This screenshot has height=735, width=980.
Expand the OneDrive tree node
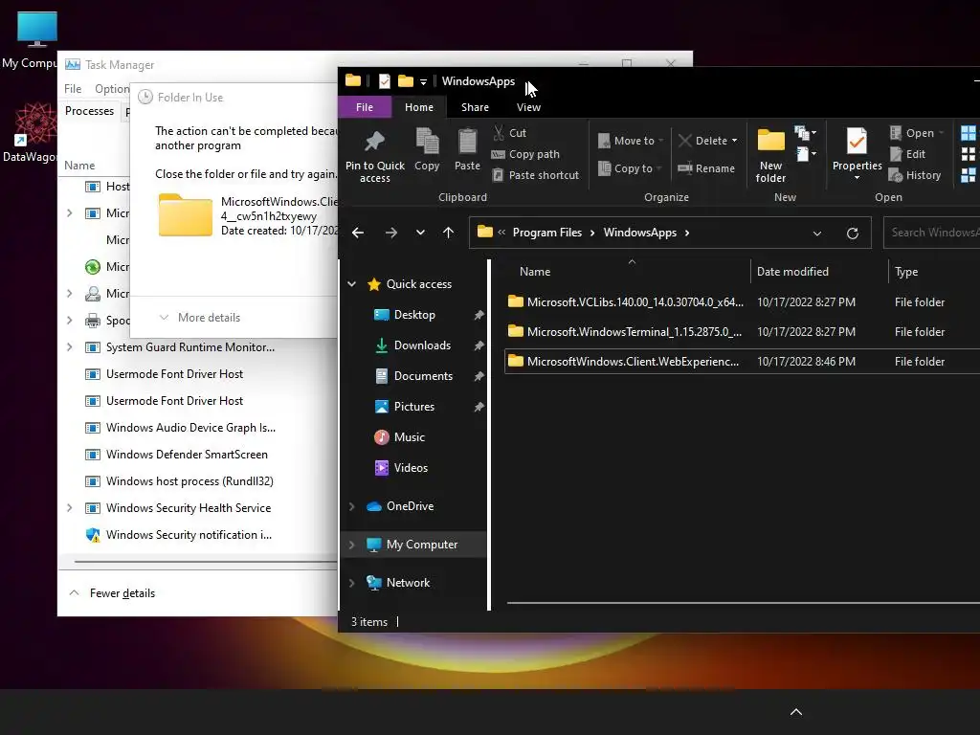pos(352,506)
